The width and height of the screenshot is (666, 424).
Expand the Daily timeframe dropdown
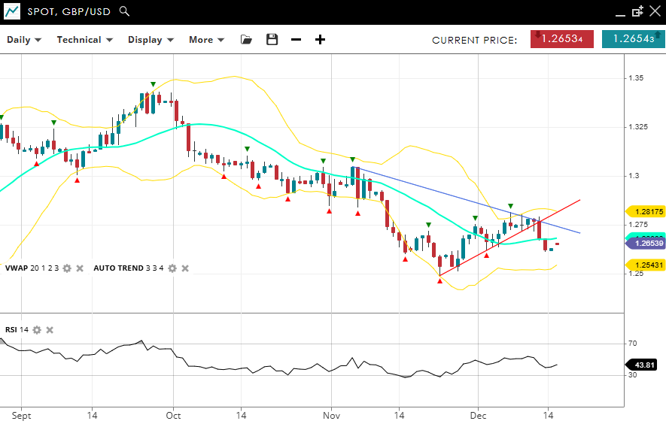(24, 40)
